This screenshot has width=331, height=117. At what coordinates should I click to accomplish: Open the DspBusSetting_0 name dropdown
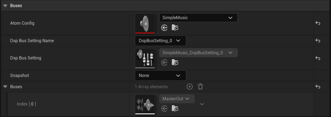160,41
